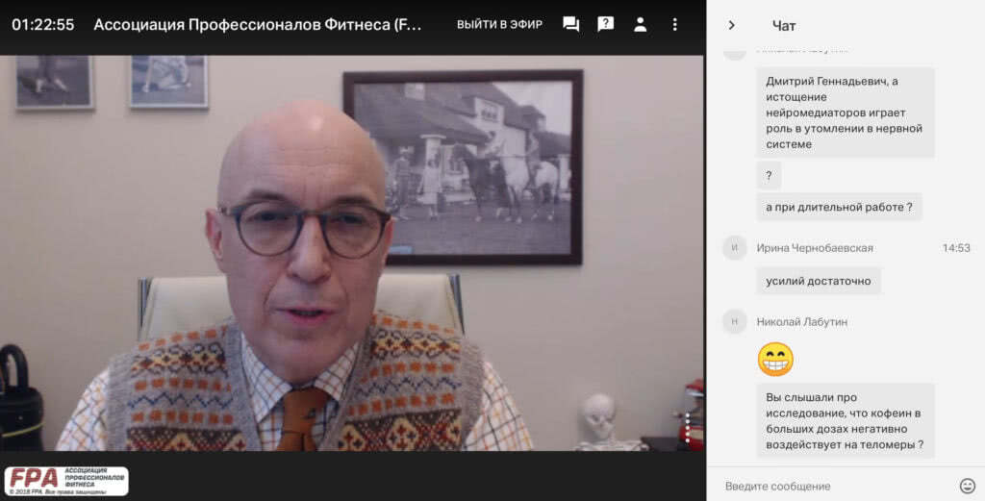This screenshot has height=501, width=985.
Task: Click the Ирина Чернобаевская sender name
Action: pyautogui.click(x=815, y=248)
